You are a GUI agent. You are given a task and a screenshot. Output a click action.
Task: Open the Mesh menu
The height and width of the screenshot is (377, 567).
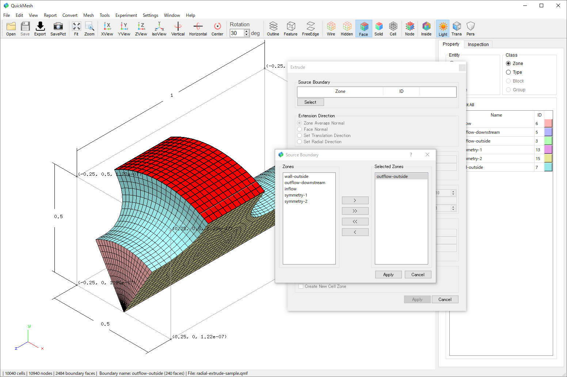(x=88, y=15)
